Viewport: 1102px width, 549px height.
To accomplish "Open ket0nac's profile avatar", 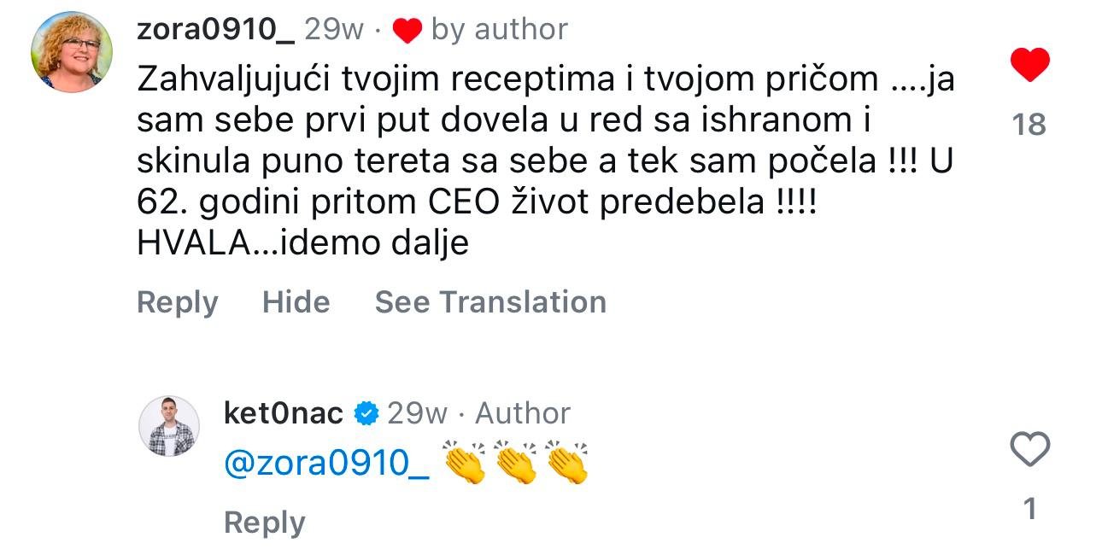I will [169, 426].
